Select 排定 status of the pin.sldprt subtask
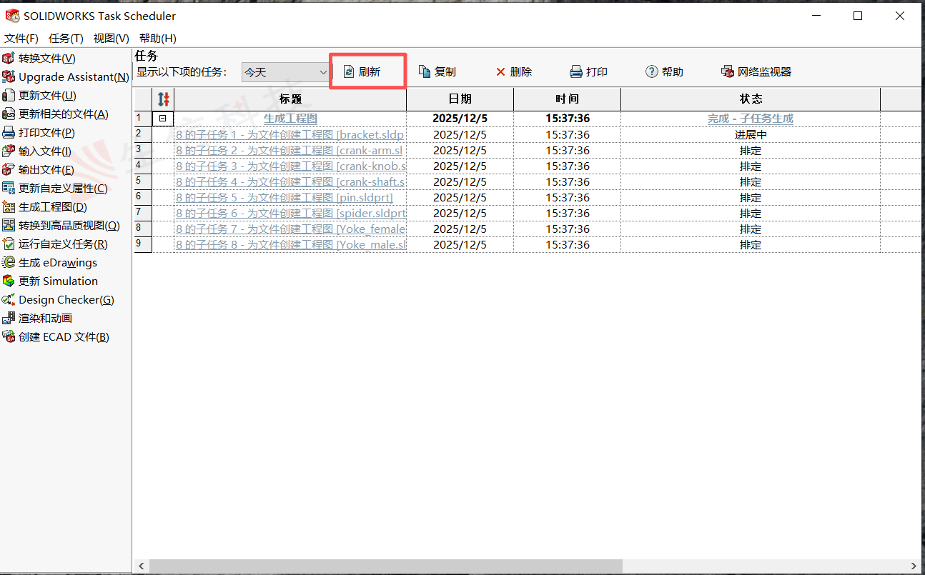The height and width of the screenshot is (575, 925). point(751,198)
